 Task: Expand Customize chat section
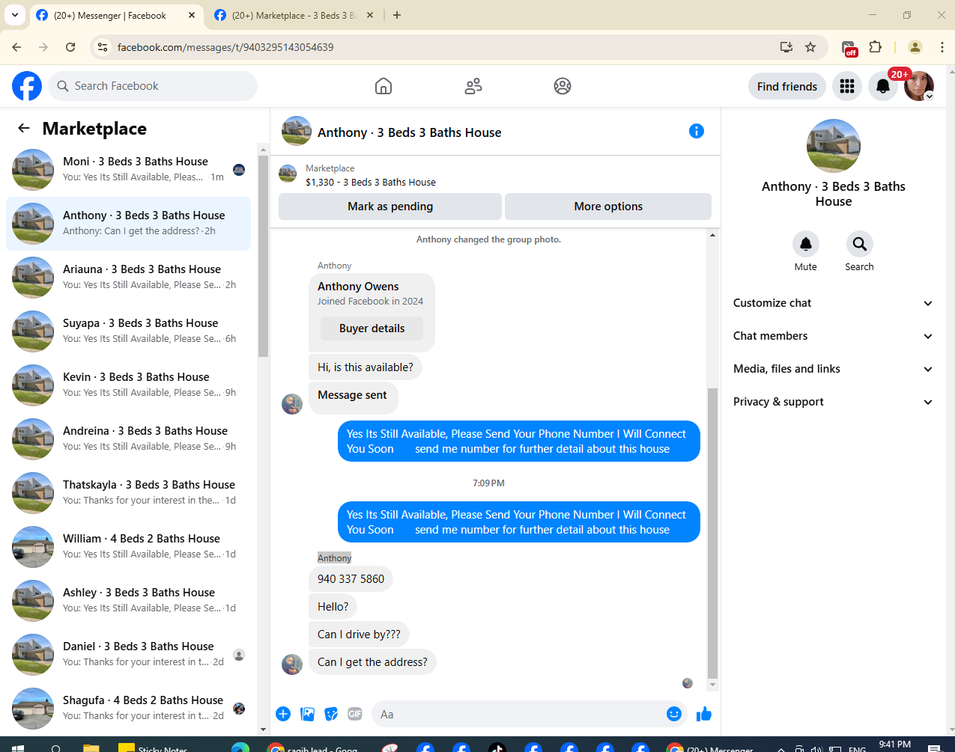click(x=834, y=303)
